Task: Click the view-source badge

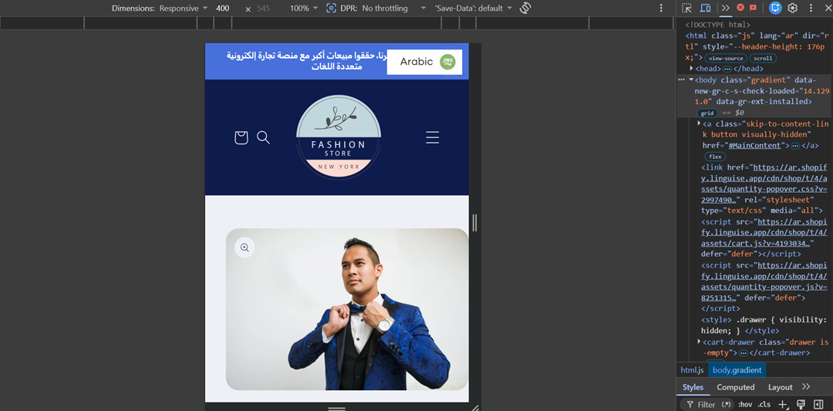Action: point(727,59)
